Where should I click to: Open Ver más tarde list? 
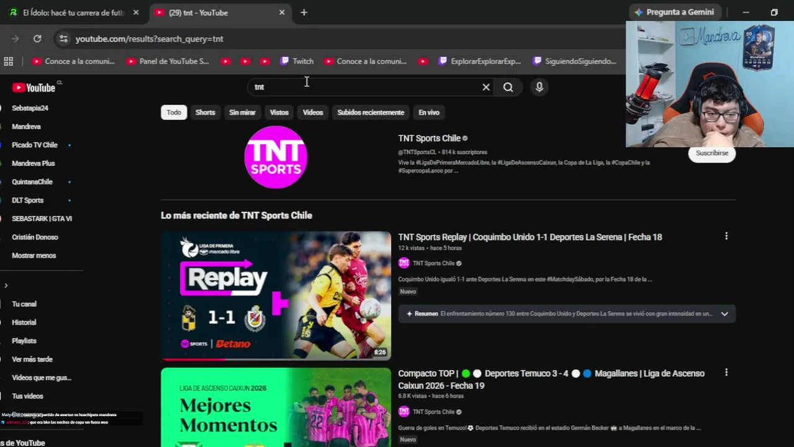(x=32, y=359)
